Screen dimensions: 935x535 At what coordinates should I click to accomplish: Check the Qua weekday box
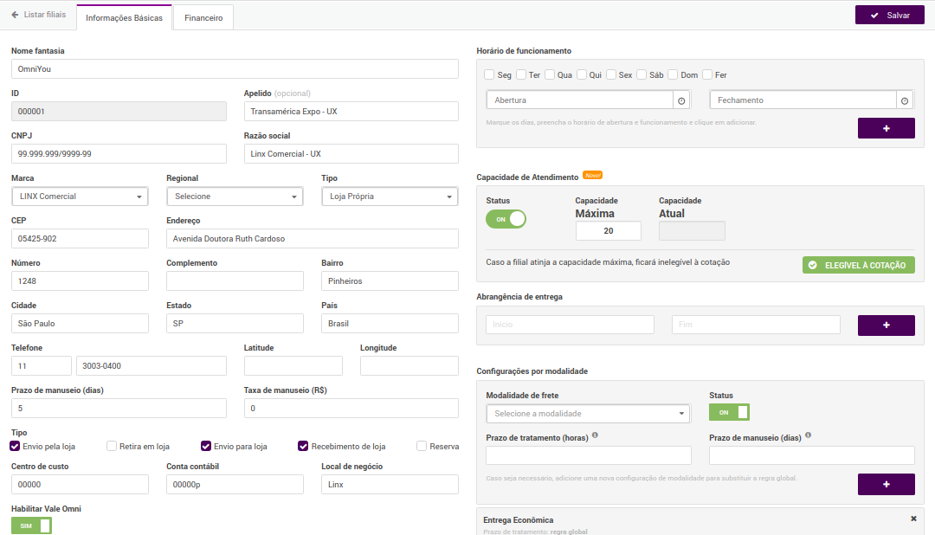[550, 74]
